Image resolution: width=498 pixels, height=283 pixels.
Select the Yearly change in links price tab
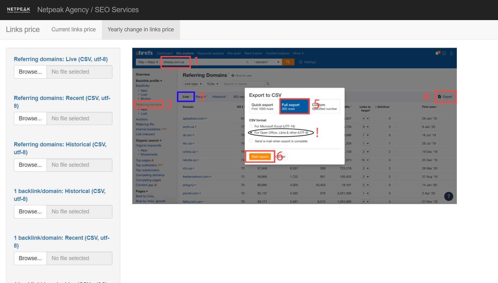(141, 29)
